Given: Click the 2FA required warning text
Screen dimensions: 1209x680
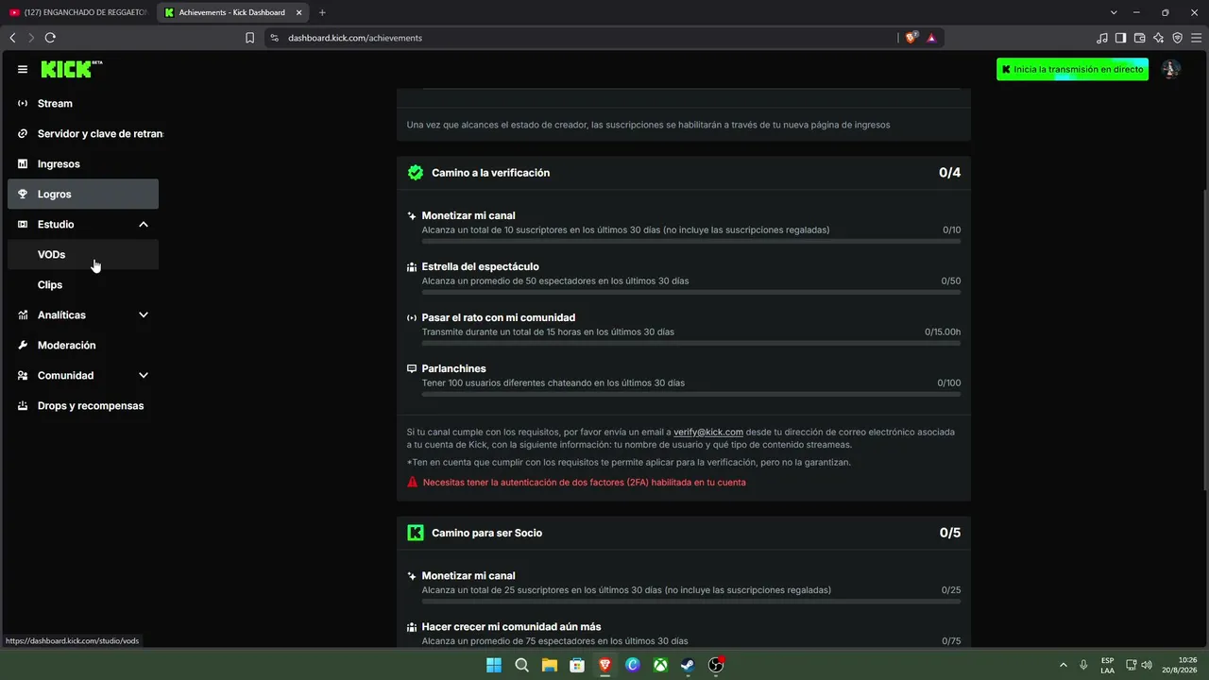Looking at the screenshot, I should (585, 482).
